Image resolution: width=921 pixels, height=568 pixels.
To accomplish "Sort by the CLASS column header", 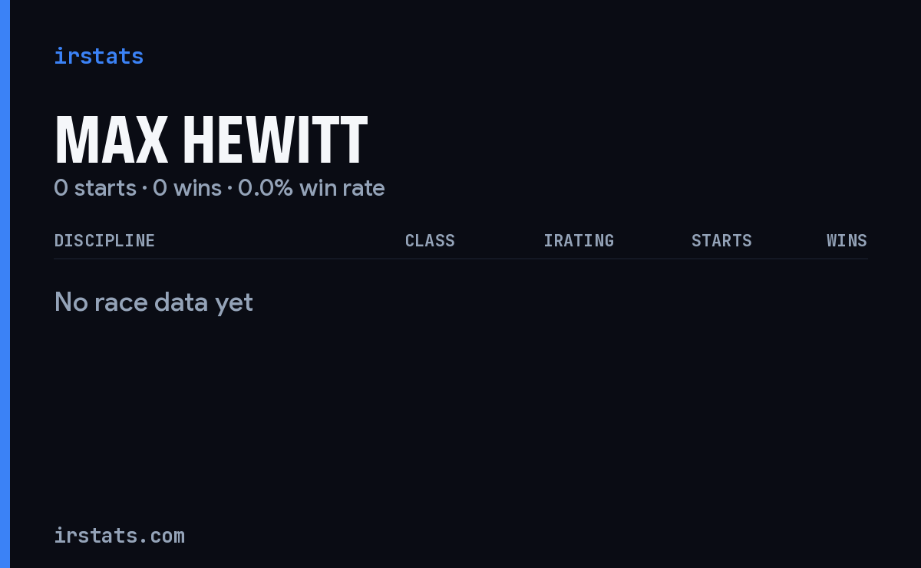I will pyautogui.click(x=430, y=240).
